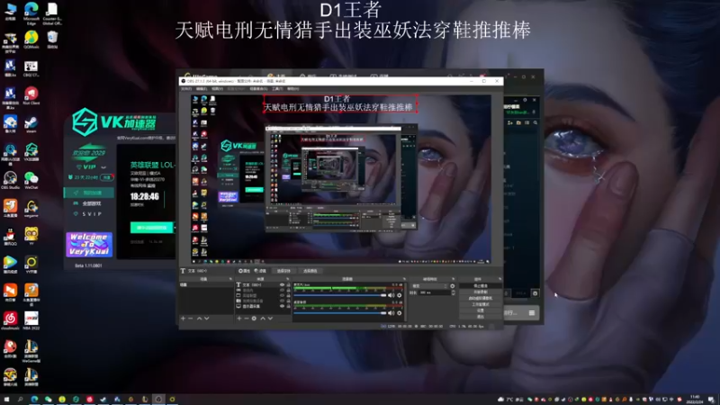Toggle eye icon of fourth source row
The width and height of the screenshot is (720, 405).
pyautogui.click(x=282, y=301)
